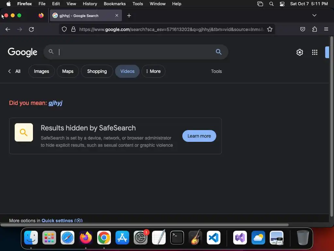Open a new tab with plus button
The width and height of the screenshot is (334, 251).
[x=129, y=16]
